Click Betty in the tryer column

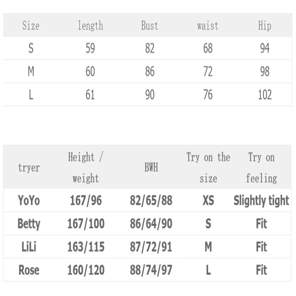pos(29,224)
